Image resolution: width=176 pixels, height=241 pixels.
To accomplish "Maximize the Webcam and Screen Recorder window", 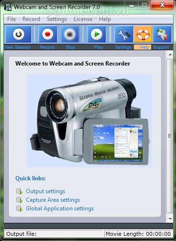I will 144,5.
